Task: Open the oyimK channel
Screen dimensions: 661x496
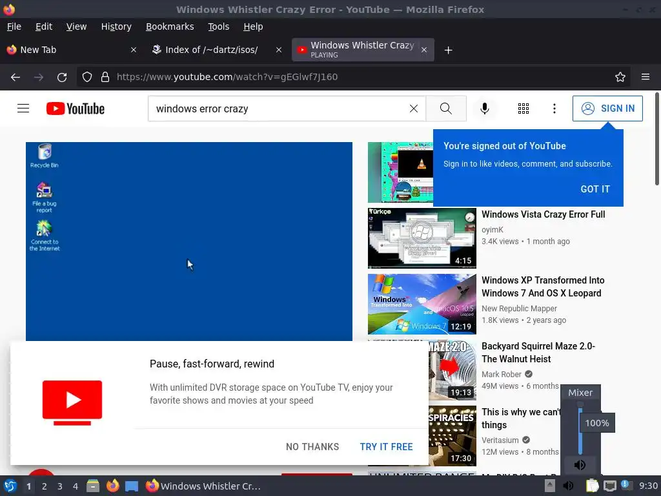Action: click(493, 230)
